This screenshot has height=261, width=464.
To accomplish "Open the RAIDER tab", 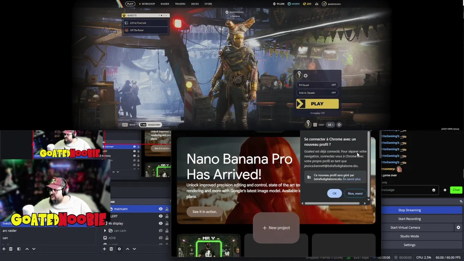I will tap(165, 4).
